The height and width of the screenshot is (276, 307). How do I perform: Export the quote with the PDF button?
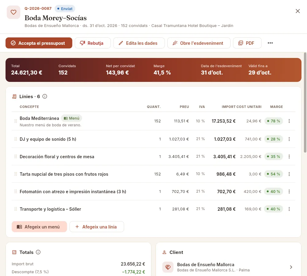click(x=247, y=43)
